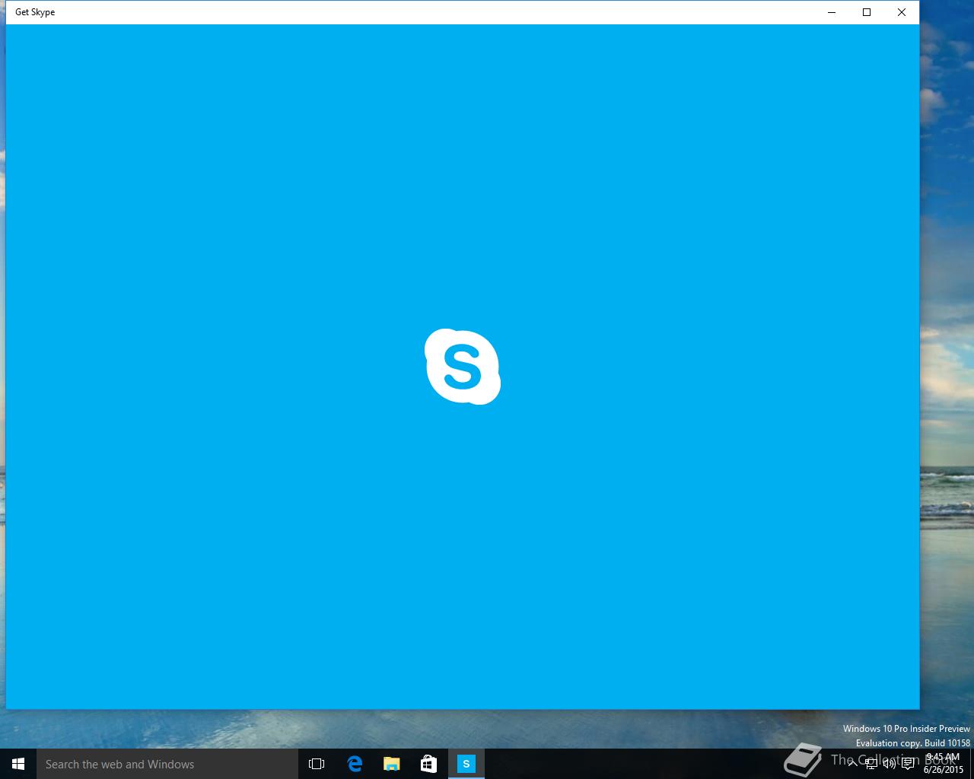Open the Action Center notifications icon
Screen dimensions: 974x779
[x=908, y=764]
